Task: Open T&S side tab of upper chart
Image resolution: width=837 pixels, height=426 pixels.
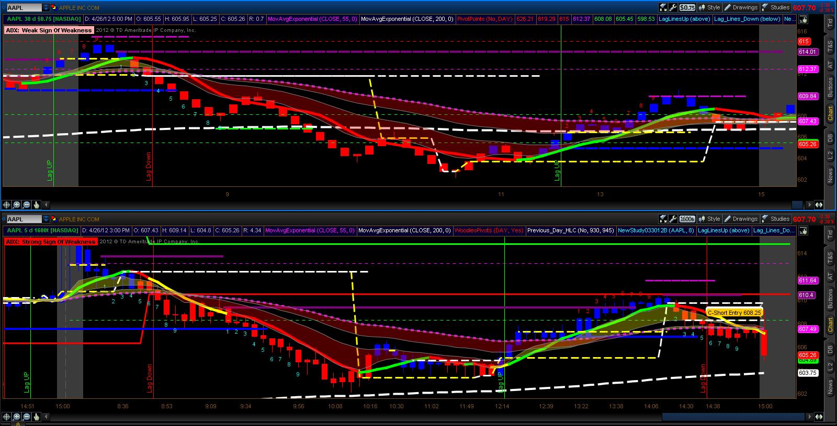Action: (x=830, y=46)
